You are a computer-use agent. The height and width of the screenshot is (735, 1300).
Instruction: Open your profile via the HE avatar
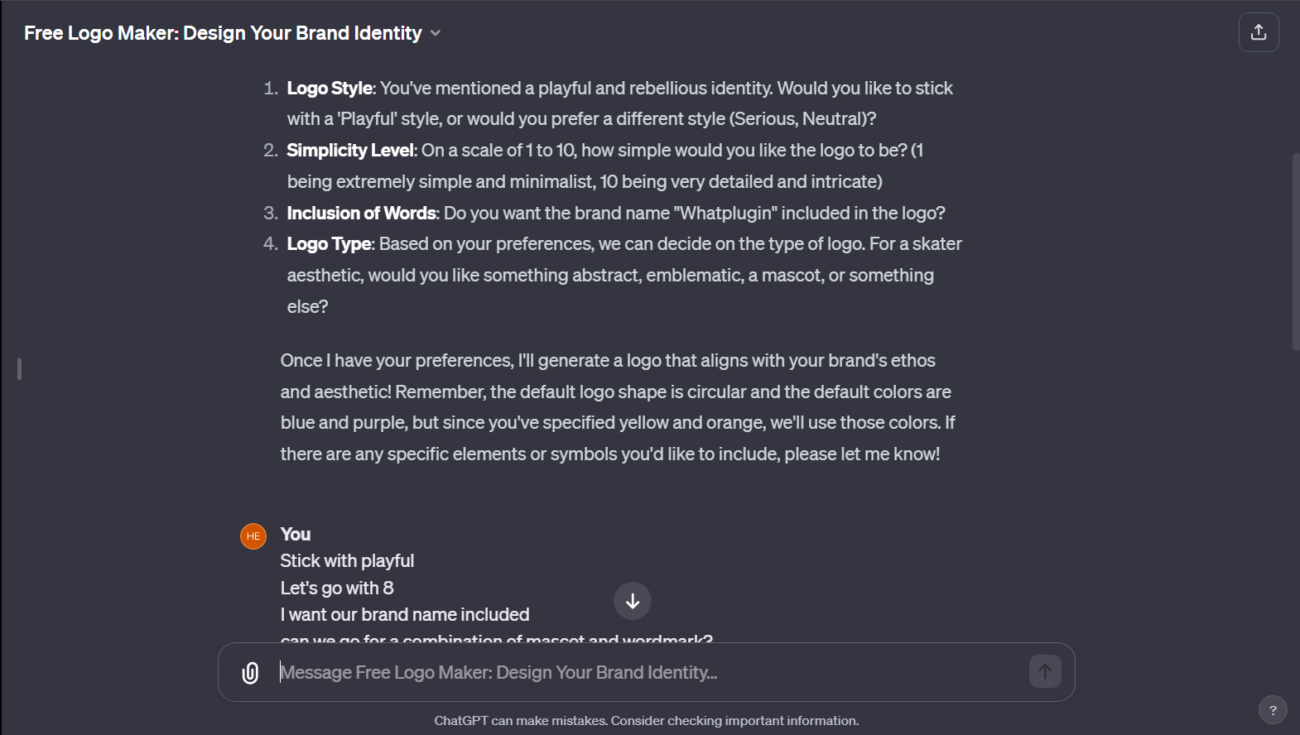(253, 536)
